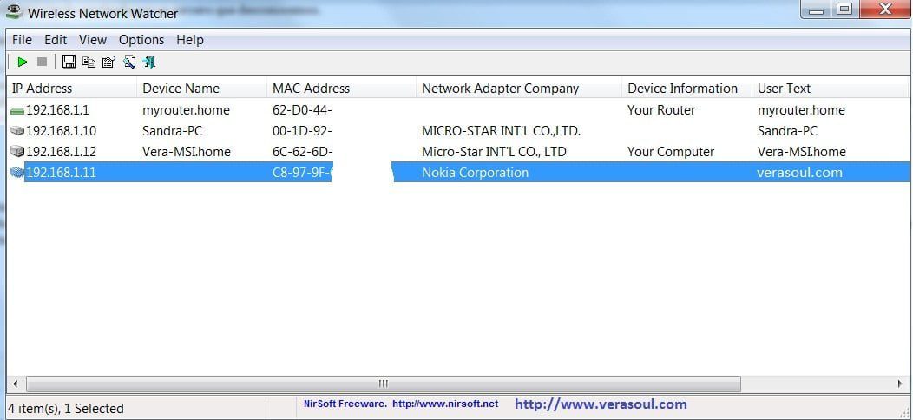The width and height of the screenshot is (913, 420).
Task: Click the gray Stop Scanning icon
Action: (x=42, y=62)
